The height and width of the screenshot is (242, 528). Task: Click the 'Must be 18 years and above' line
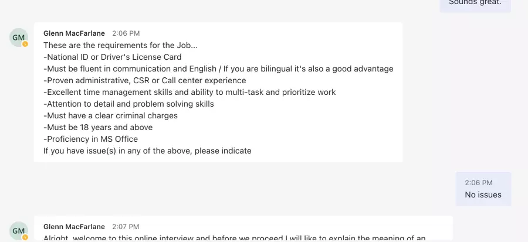98,127
